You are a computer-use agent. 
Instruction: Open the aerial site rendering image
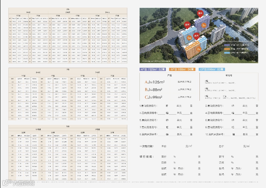199,35
